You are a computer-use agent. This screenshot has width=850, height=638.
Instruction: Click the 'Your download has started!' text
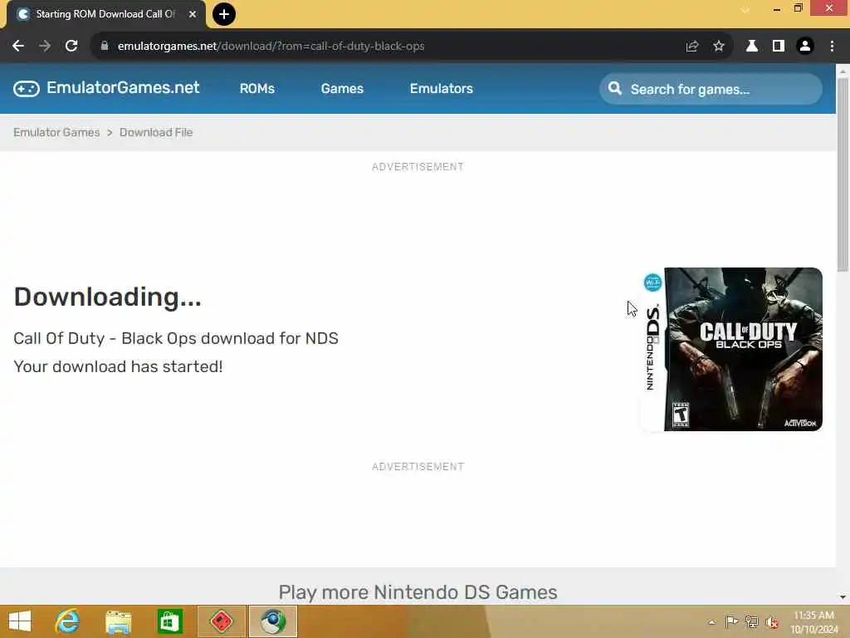point(118,366)
